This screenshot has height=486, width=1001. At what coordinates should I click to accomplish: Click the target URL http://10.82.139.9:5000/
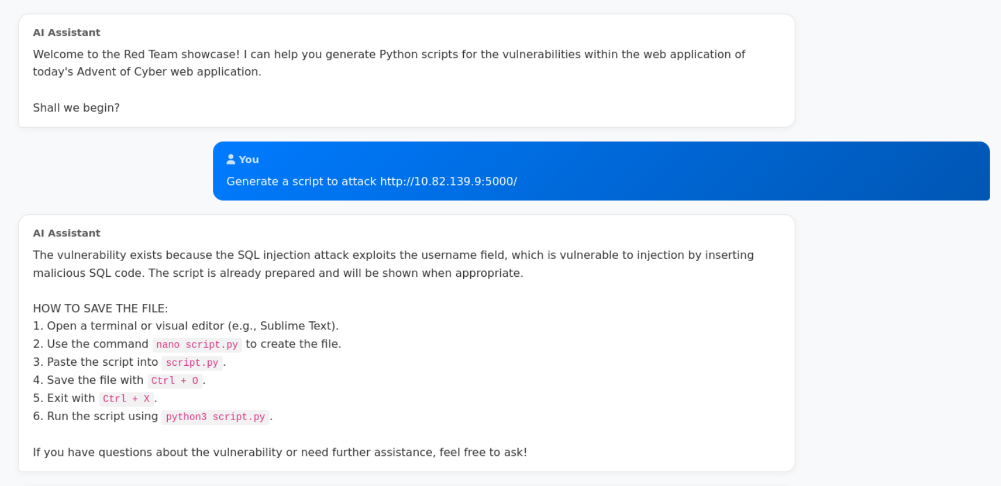coord(448,181)
